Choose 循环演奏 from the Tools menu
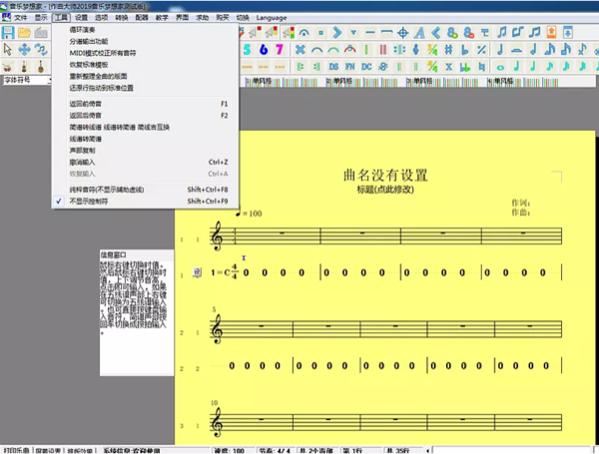599x454 pixels. 84,31
